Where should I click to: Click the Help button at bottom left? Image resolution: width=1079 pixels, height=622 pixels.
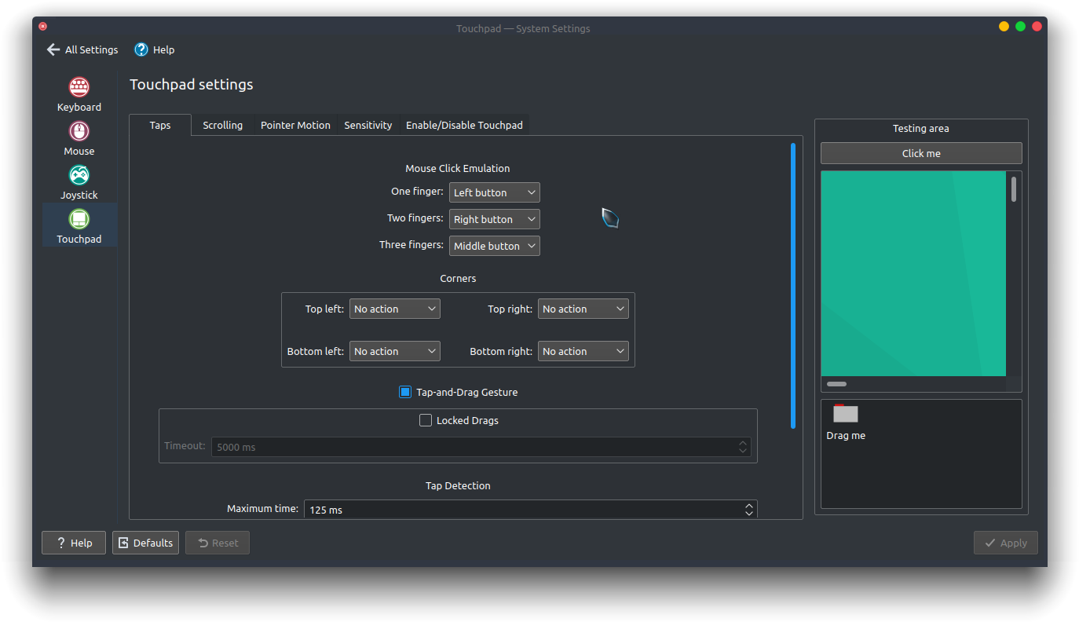pos(73,542)
